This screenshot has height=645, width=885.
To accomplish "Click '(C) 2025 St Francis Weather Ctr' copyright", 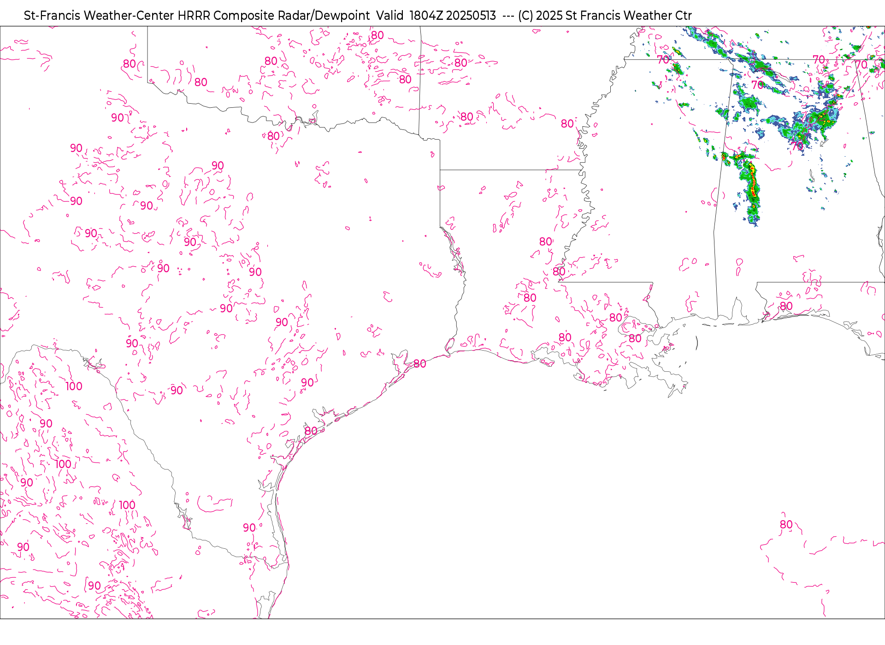I will tap(605, 16).
